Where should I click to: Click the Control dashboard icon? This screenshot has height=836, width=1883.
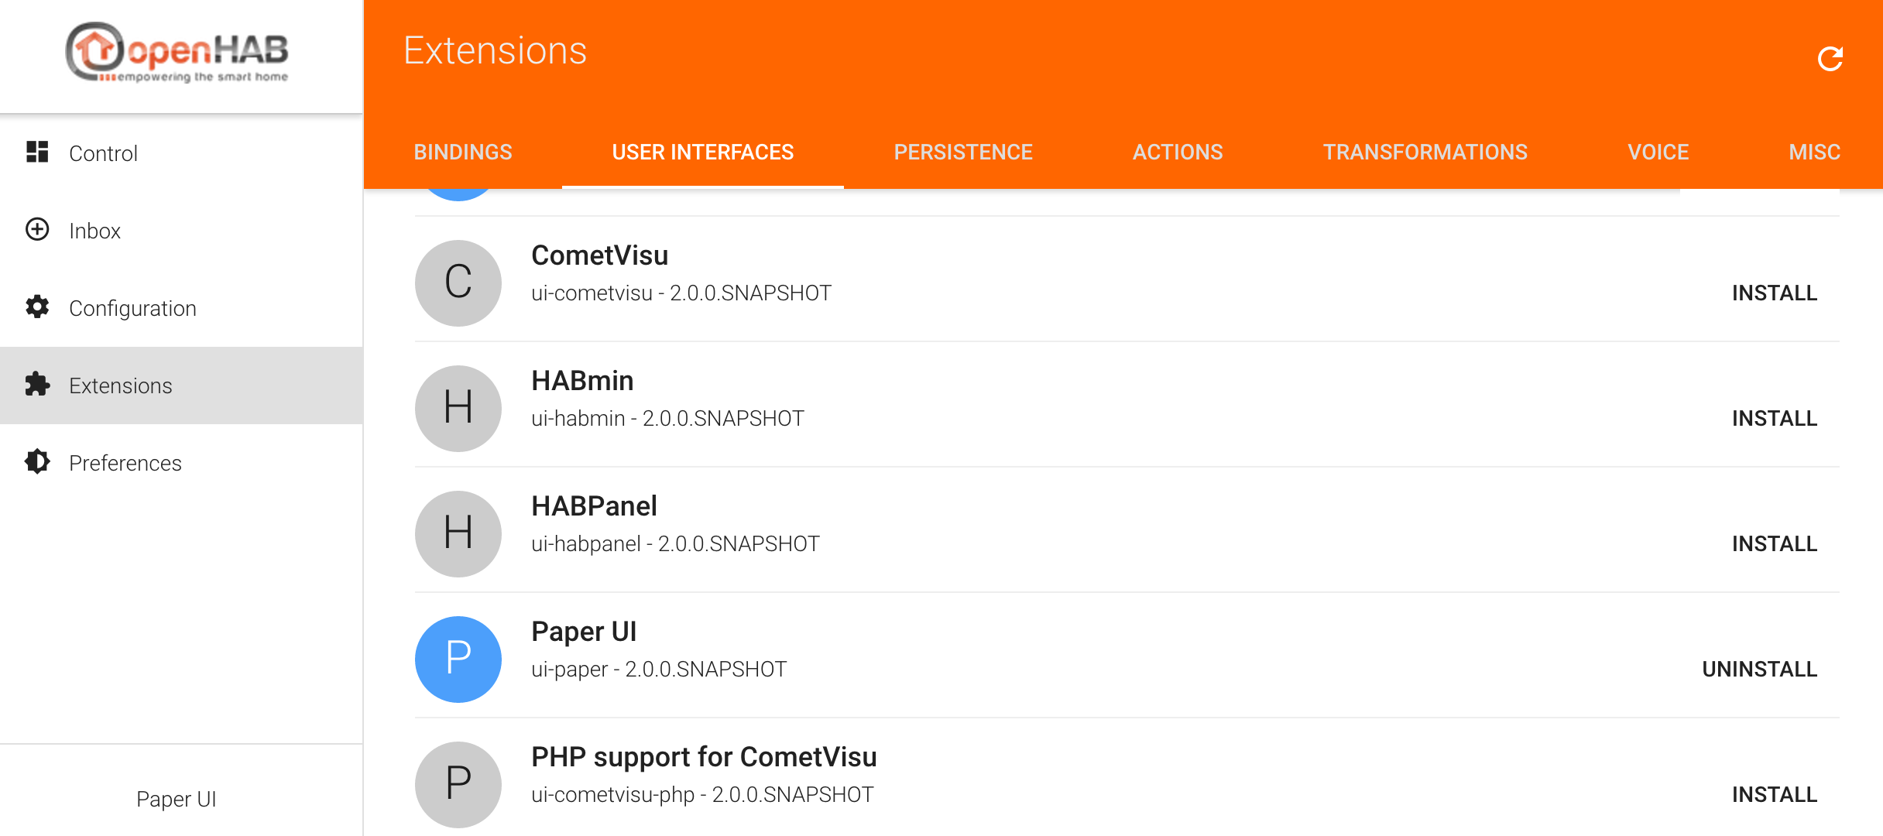37,152
